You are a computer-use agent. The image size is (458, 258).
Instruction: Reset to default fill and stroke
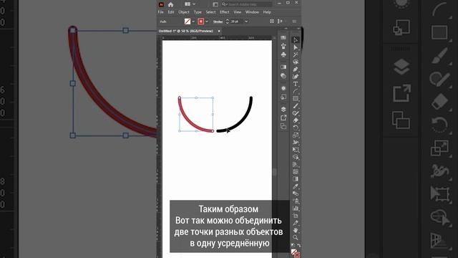click(292, 245)
